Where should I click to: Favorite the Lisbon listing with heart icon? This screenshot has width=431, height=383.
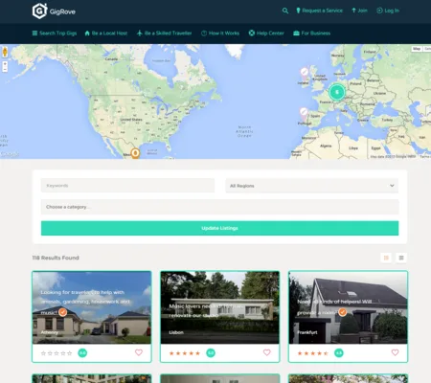267,352
